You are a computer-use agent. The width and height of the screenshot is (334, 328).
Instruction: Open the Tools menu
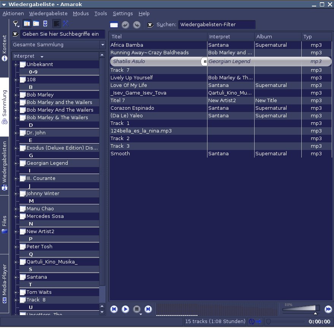tap(101, 14)
